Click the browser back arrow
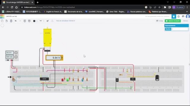 click(x=3, y=7)
